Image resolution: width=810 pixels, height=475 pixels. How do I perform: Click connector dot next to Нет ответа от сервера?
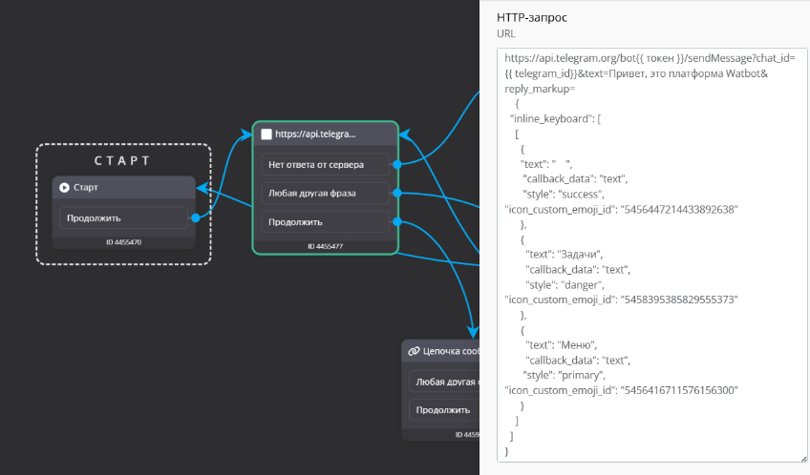click(396, 164)
